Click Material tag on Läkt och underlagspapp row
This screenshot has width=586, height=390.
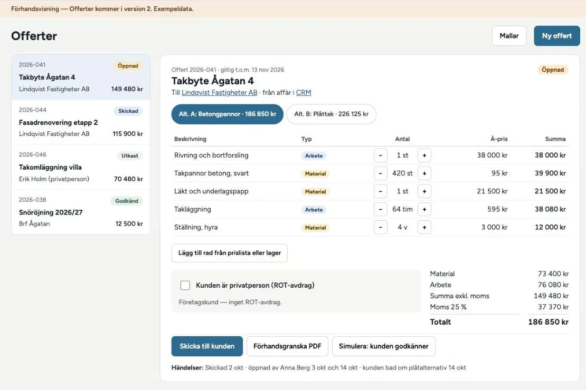(x=315, y=191)
